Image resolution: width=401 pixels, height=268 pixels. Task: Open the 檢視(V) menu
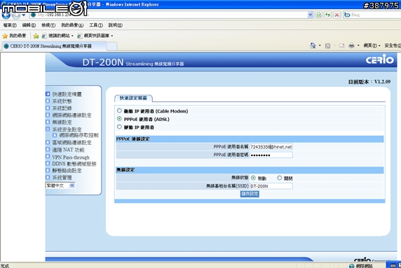48,25
